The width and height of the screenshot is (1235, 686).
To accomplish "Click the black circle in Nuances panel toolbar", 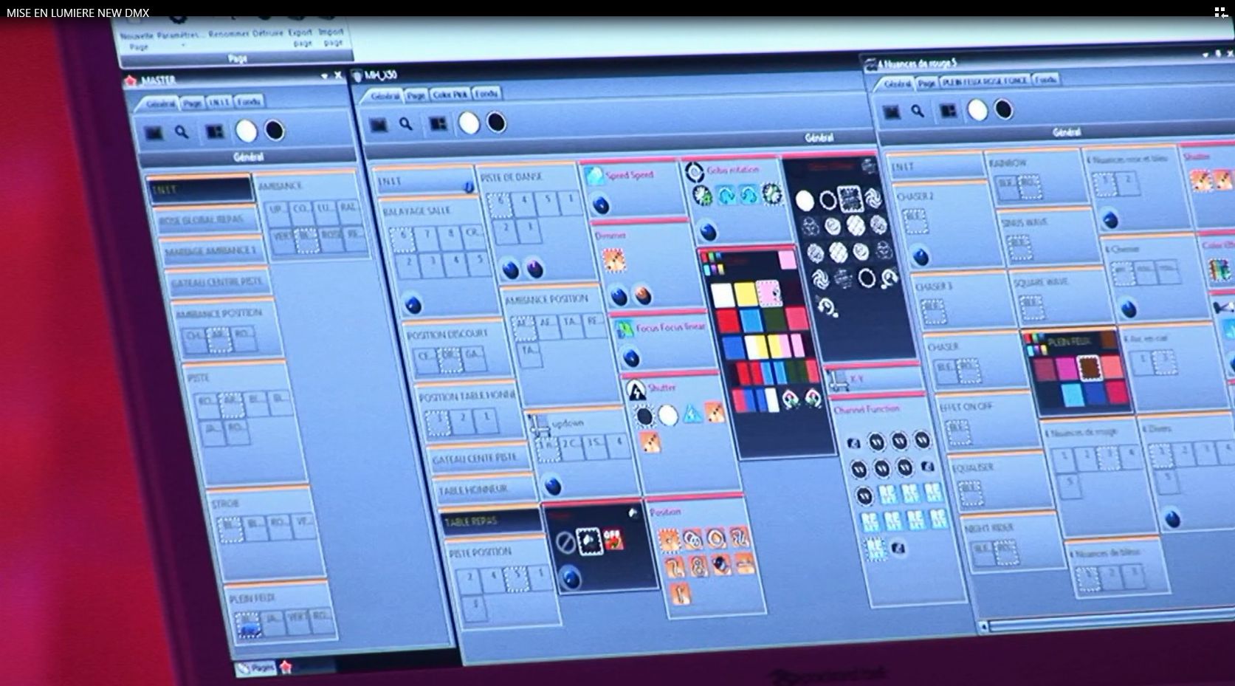I will coord(1003,109).
